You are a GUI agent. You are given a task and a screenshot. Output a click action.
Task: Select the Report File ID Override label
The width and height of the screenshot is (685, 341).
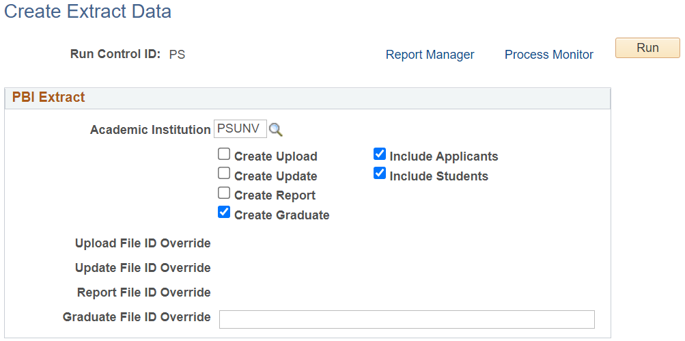pos(144,292)
